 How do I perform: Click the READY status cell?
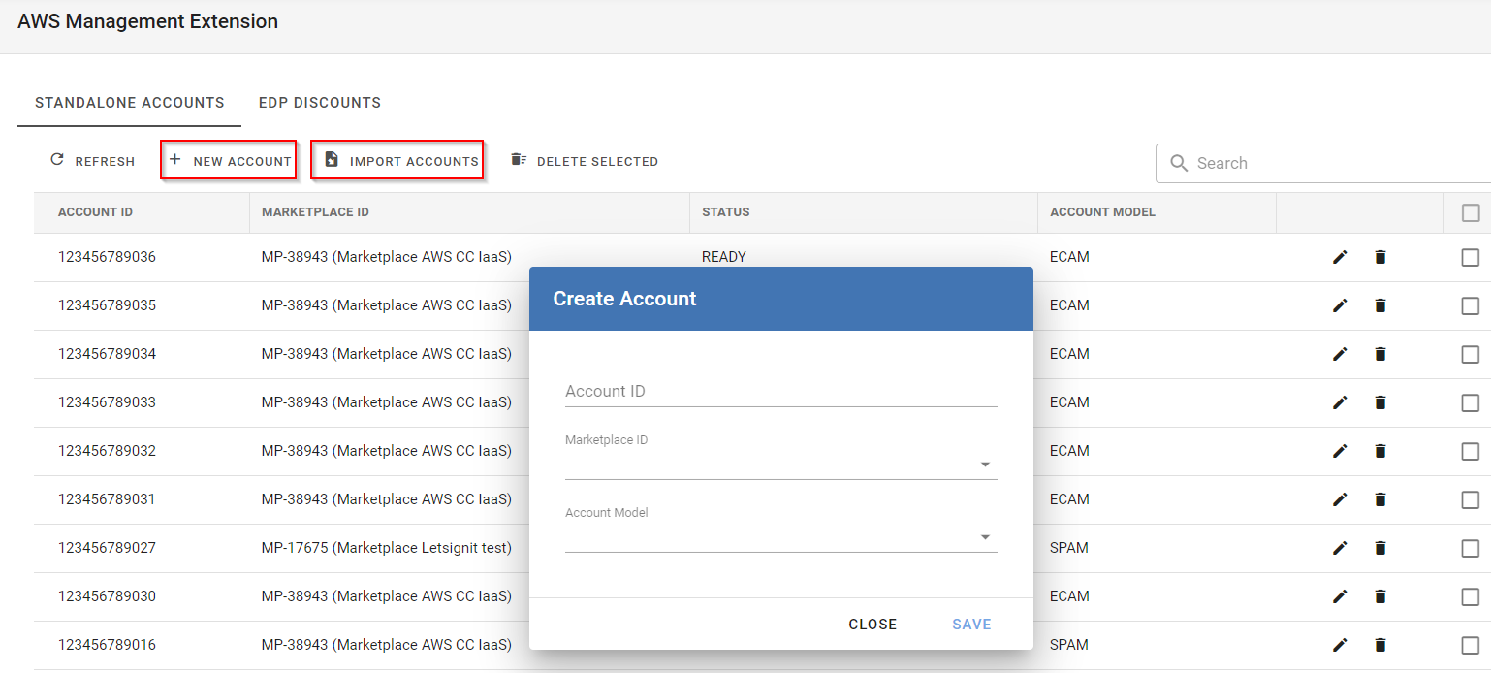click(724, 257)
